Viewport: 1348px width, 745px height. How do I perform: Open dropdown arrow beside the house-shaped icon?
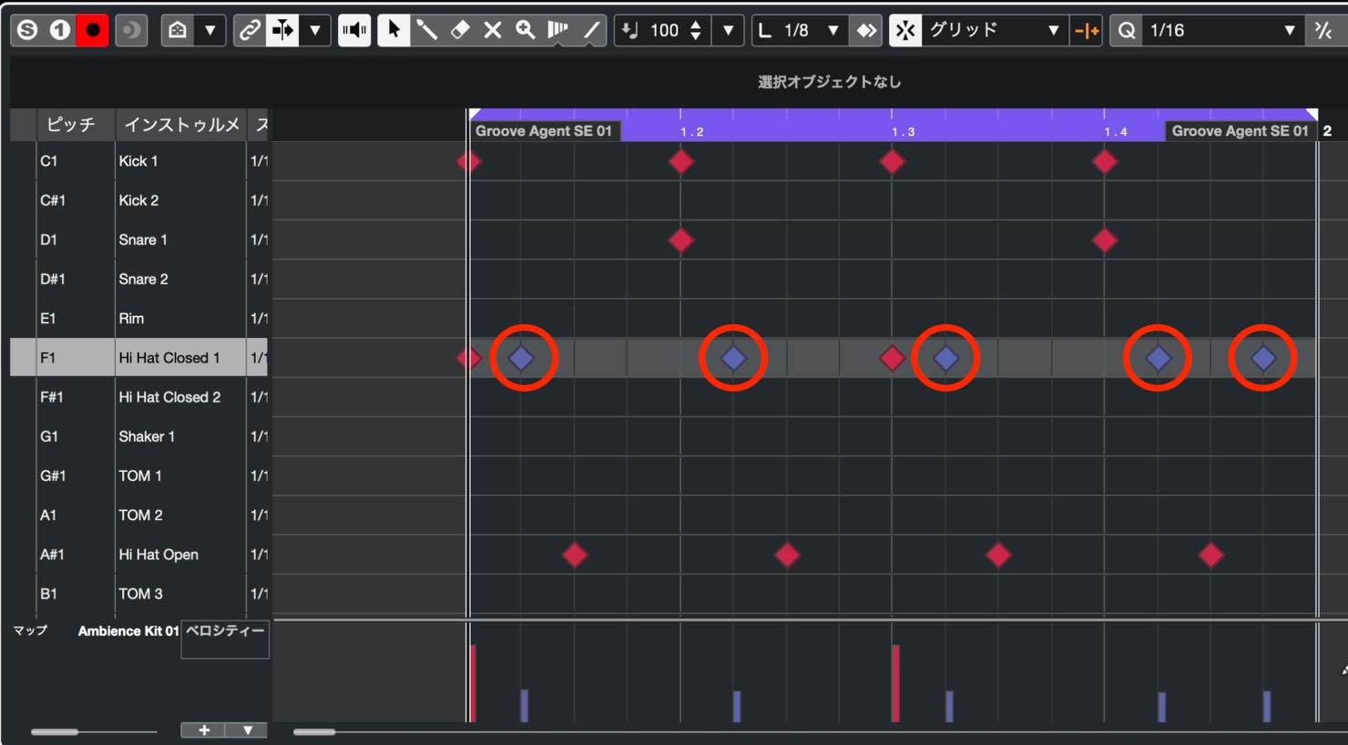[x=210, y=30]
